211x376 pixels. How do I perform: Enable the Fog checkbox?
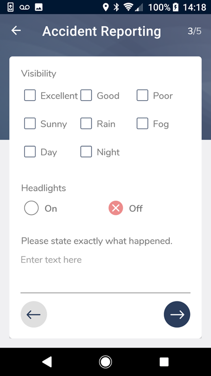pos(142,123)
